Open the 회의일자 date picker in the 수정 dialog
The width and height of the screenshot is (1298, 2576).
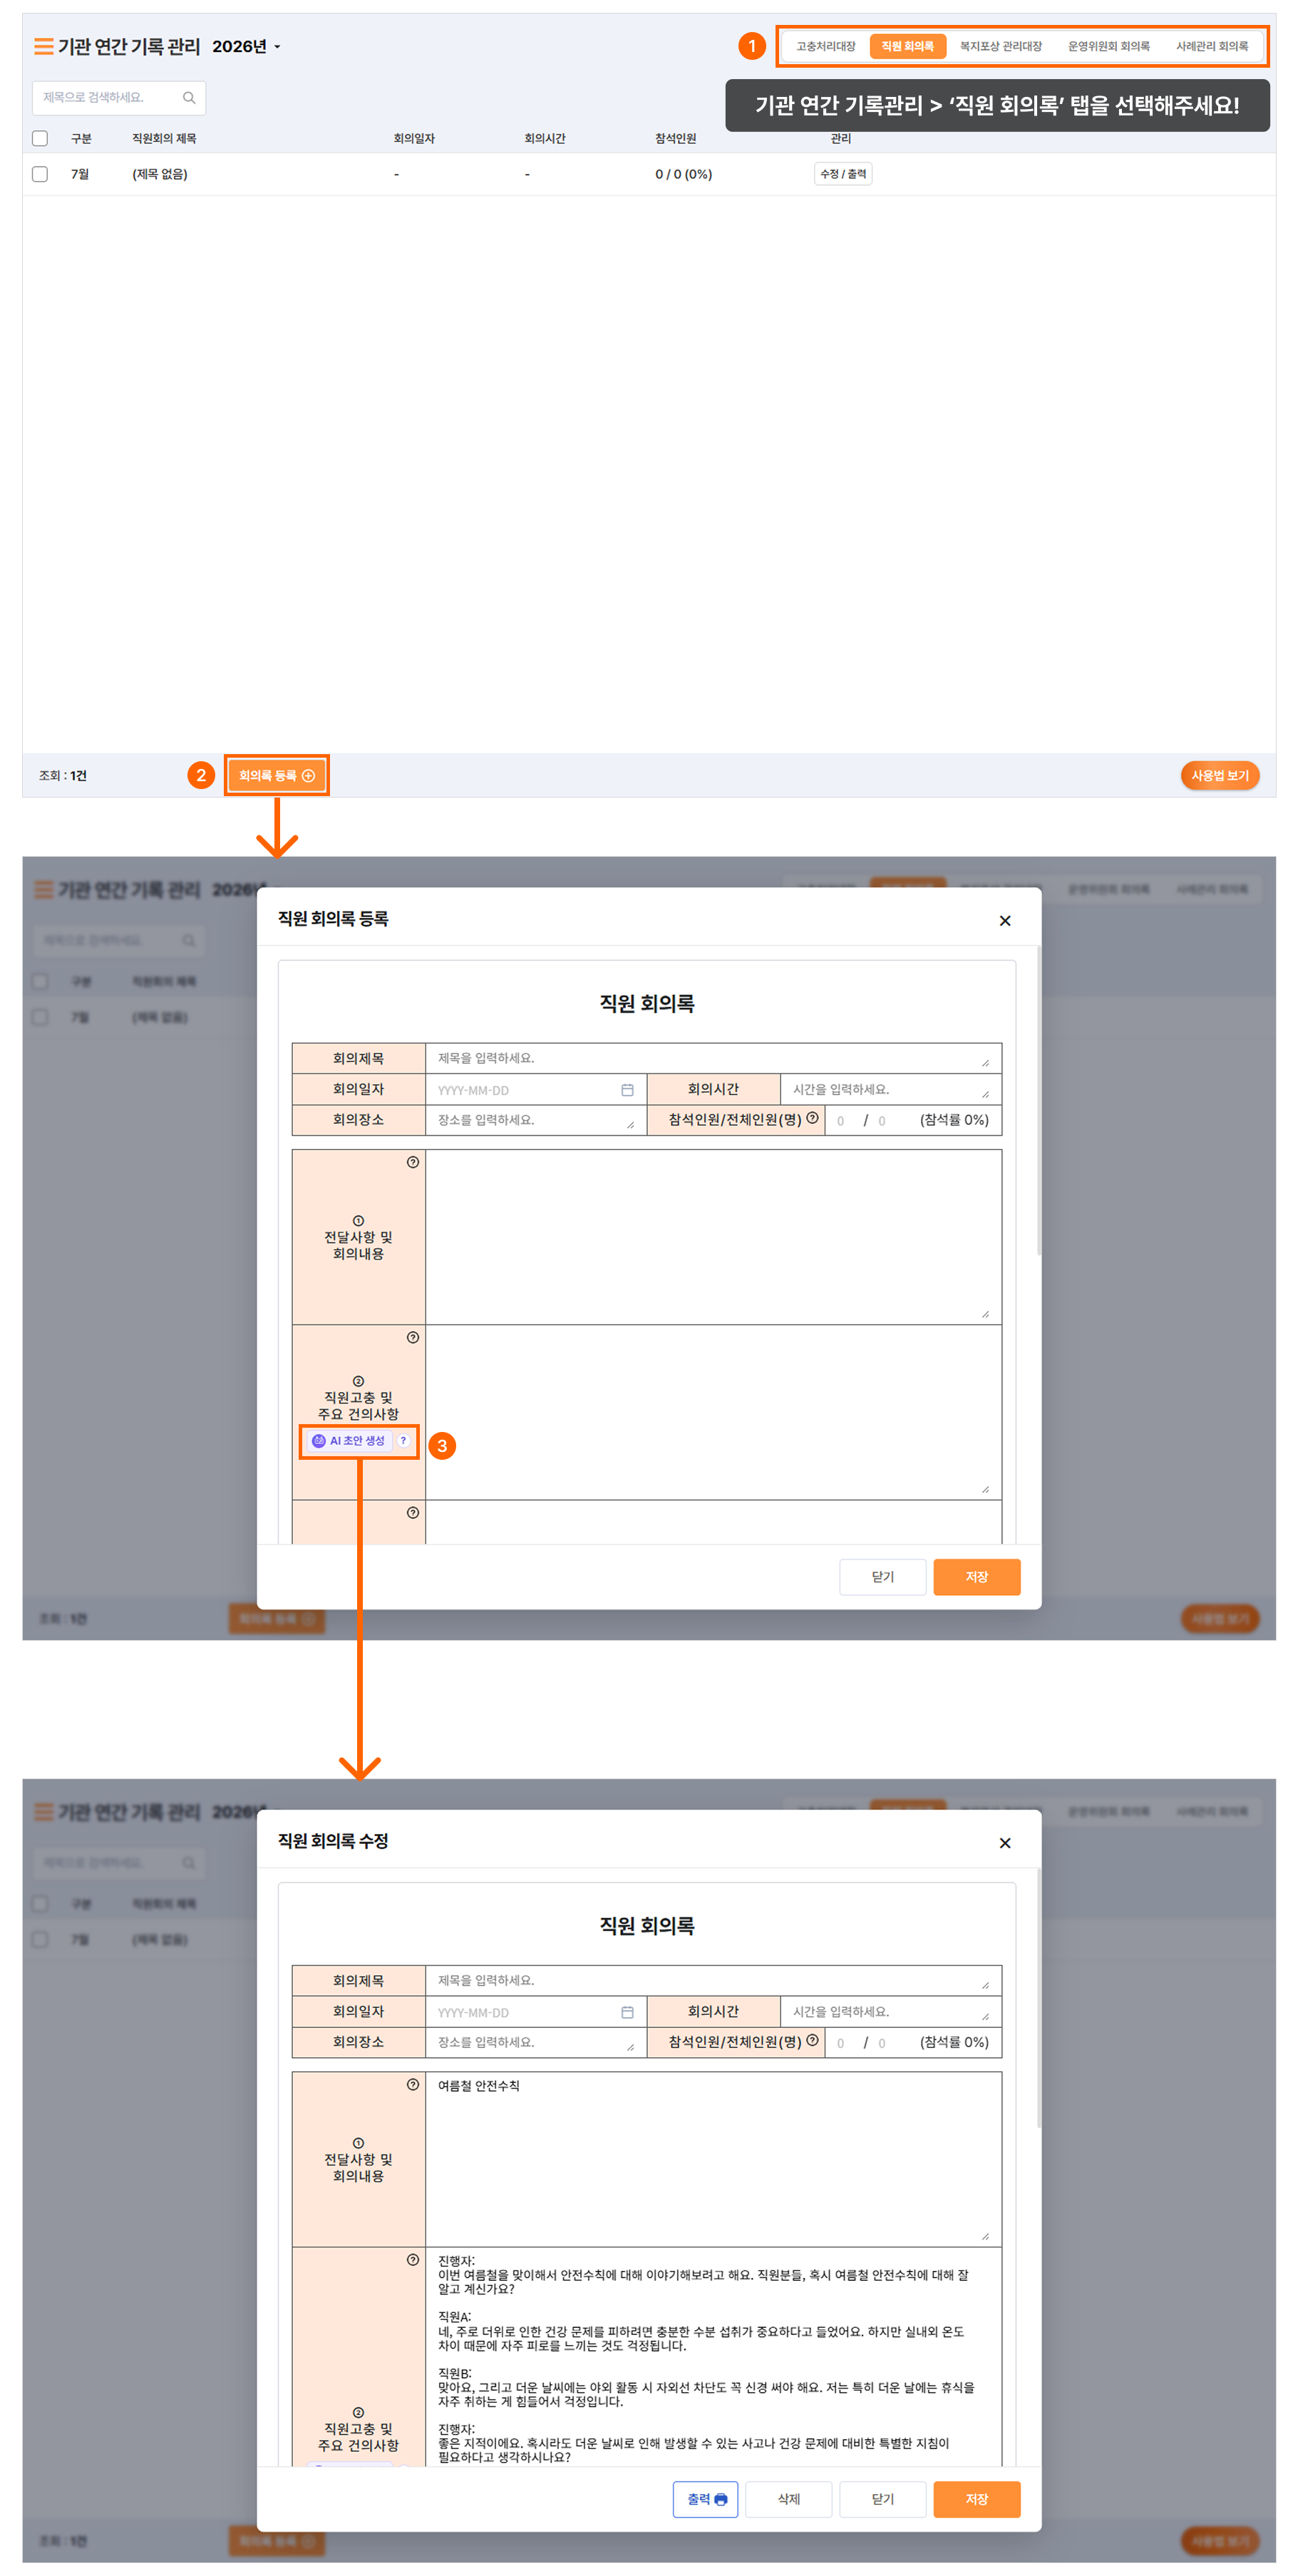point(536,2012)
